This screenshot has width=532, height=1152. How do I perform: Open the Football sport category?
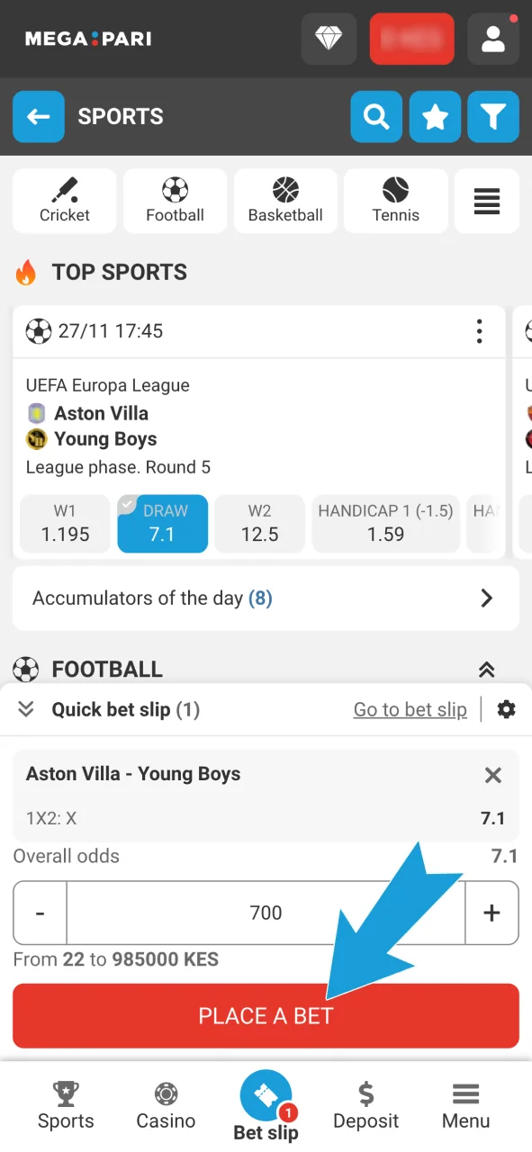tap(175, 200)
